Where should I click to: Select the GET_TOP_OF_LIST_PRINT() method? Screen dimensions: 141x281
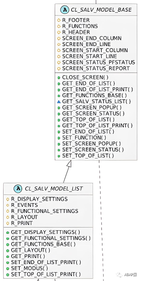(97, 125)
